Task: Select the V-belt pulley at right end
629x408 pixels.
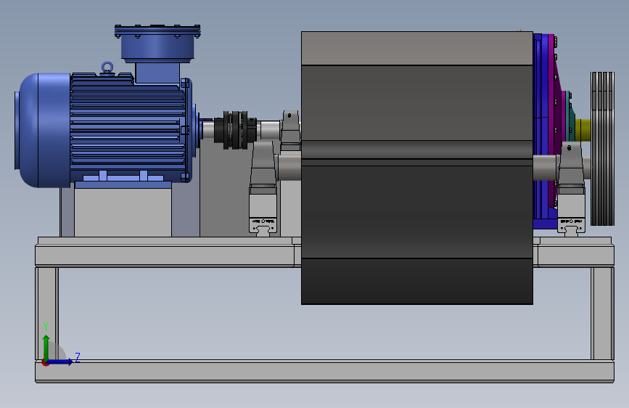Action: 603,149
